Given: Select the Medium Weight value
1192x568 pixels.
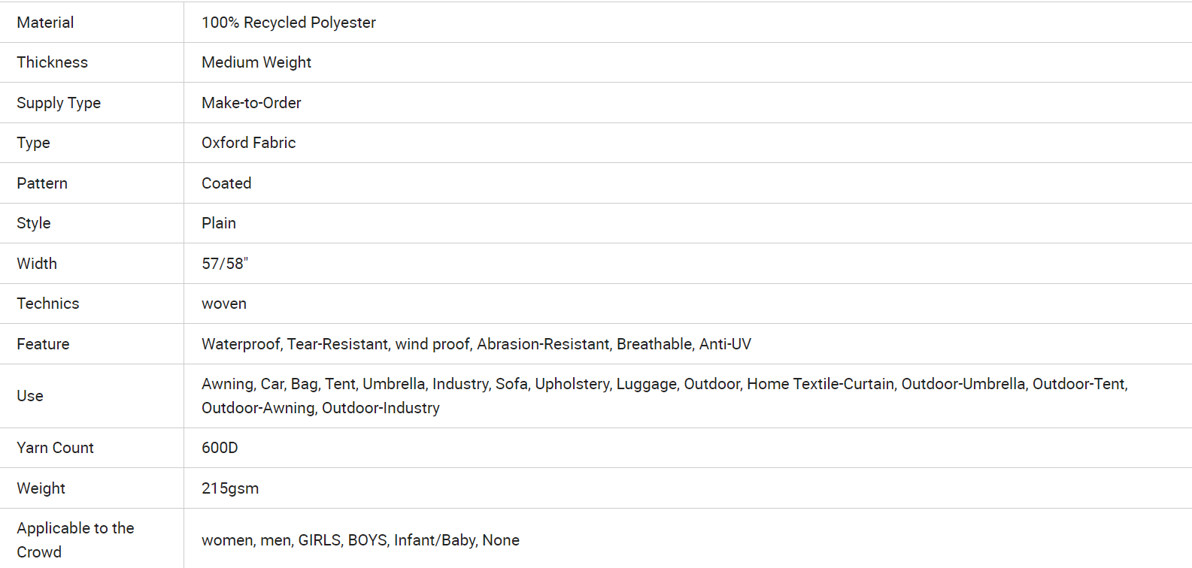Looking at the screenshot, I should 256,62.
